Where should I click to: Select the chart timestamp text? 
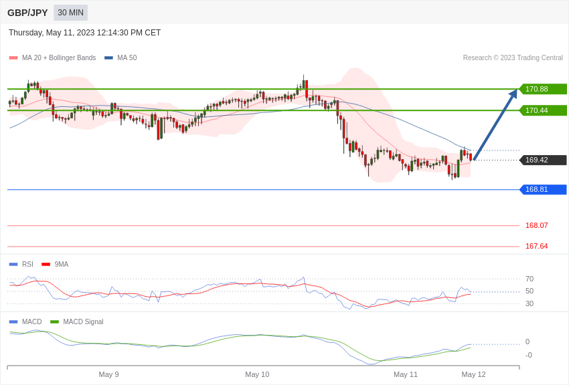click(84, 33)
